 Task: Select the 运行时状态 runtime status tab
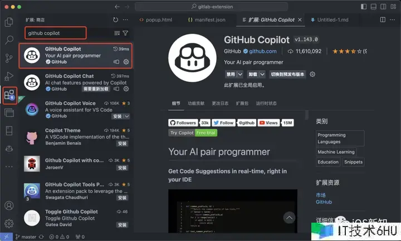(266, 104)
